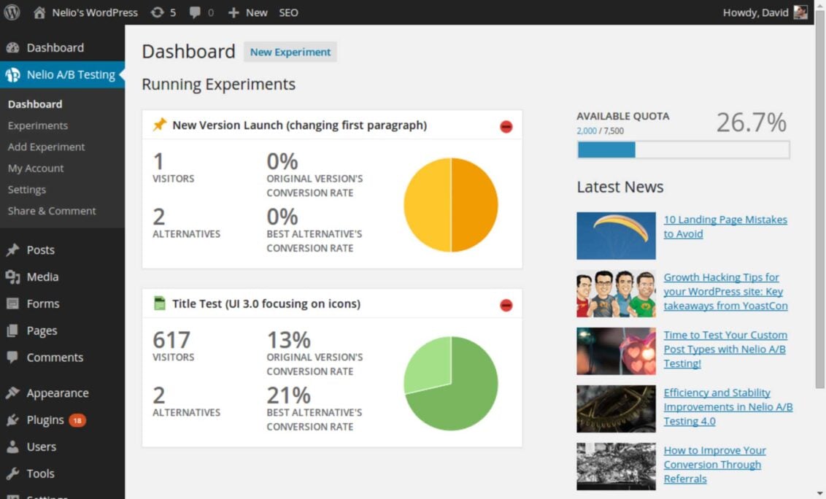Open the Appearance brush icon
This screenshot has width=826, height=499.
click(16, 392)
